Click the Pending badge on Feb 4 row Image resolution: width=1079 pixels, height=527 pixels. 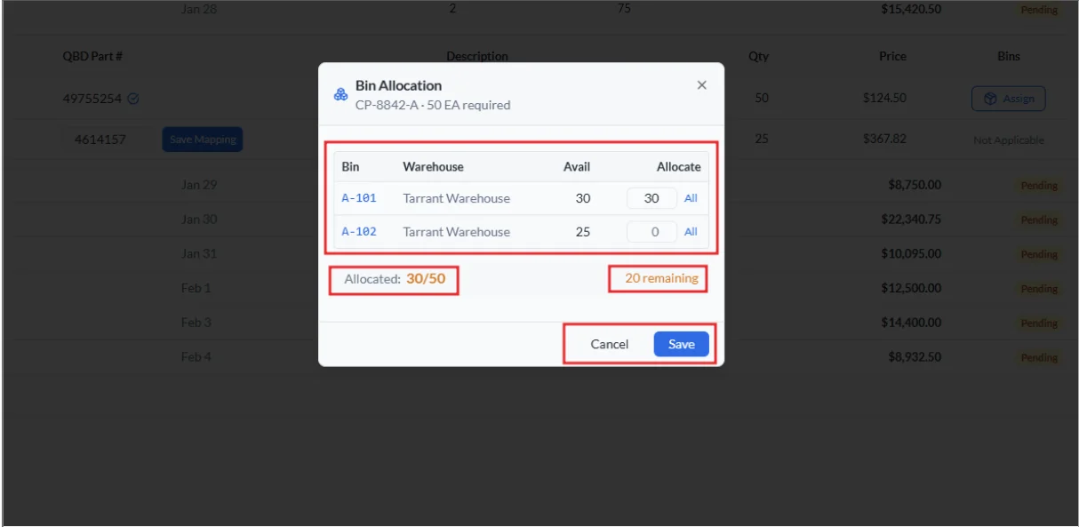point(1038,357)
